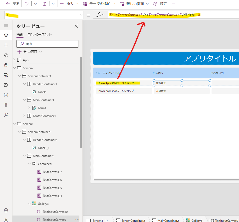Click the toolbar overflow ellipsis
Image resolution: width=239 pixels, height=222 pixels.
(x=174, y=4)
